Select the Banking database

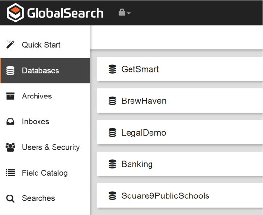tap(180, 164)
